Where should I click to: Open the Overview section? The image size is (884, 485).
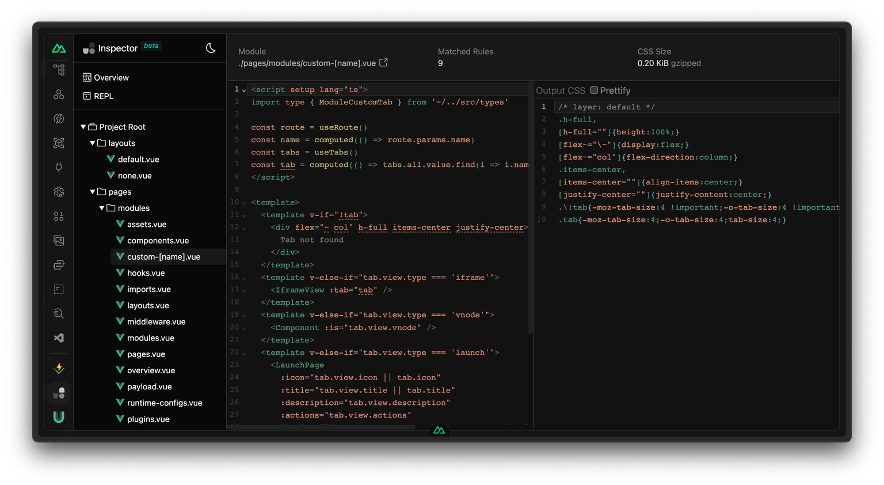[x=105, y=77]
